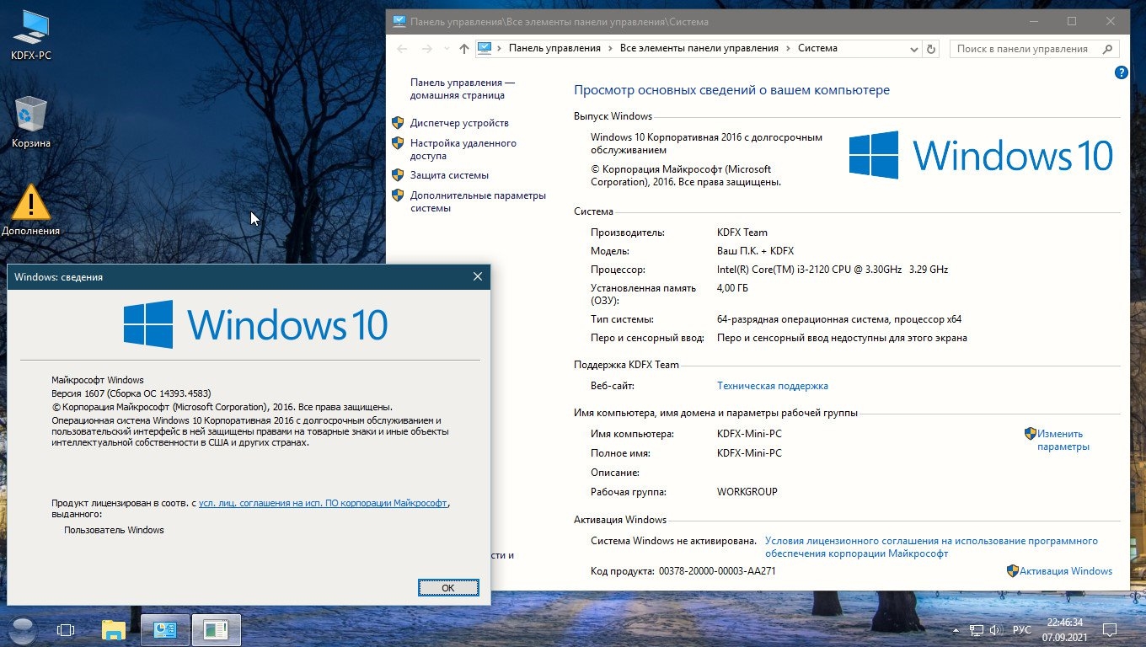Screen dimensions: 1146x647
Task: Show hidden tray icons
Action: (x=956, y=630)
